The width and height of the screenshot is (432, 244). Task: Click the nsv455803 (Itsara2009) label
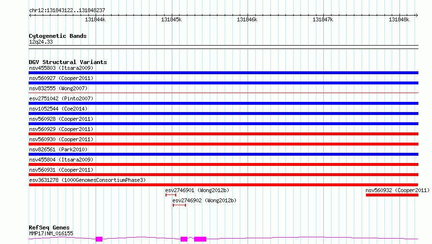click(61, 68)
